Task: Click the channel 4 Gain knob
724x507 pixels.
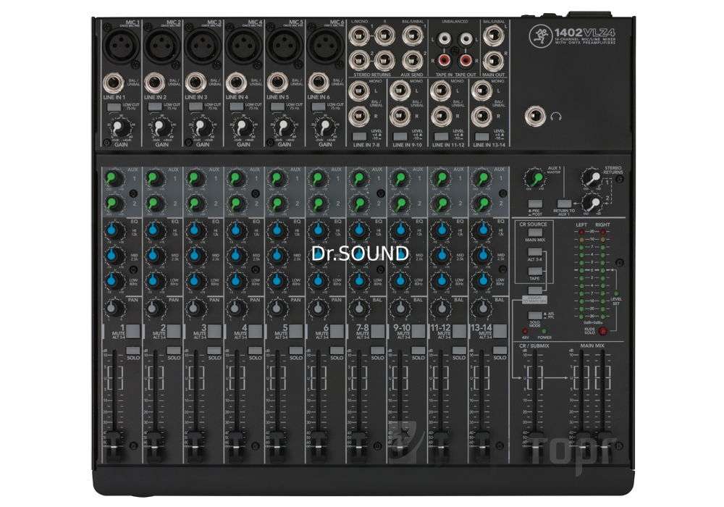Action: click(242, 127)
